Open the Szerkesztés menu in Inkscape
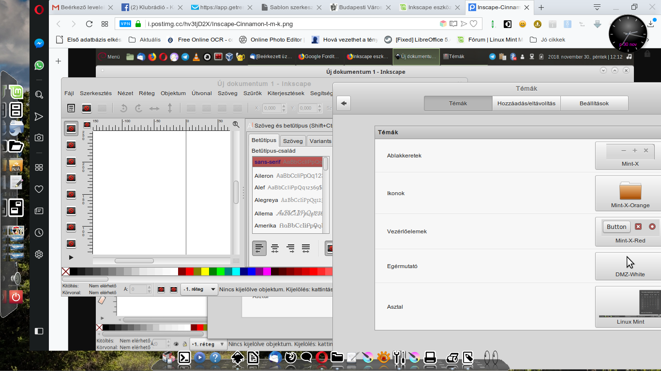This screenshot has height=371, width=661. tap(96, 93)
